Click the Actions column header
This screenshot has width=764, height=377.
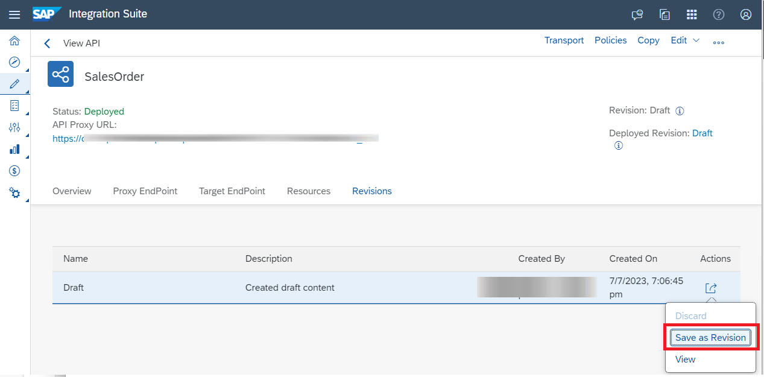[x=715, y=259]
